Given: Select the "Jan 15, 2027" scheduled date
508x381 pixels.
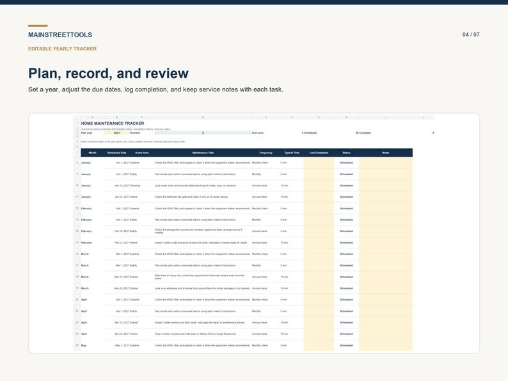Looking at the screenshot, I should (x=122, y=186).
